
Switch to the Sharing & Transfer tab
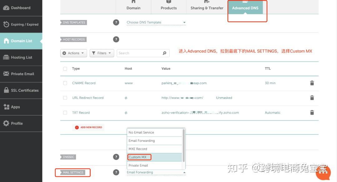207,8
